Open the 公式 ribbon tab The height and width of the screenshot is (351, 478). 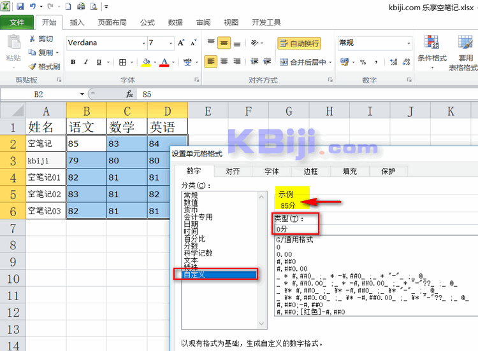147,23
